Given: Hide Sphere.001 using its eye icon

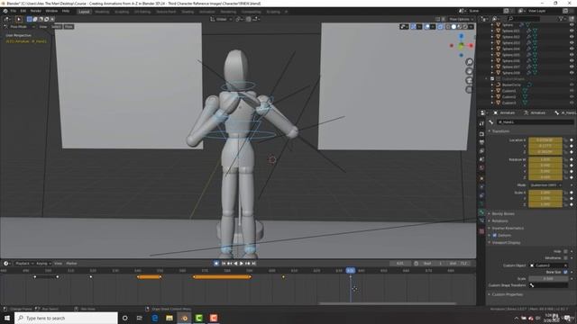Looking at the screenshot, I should (x=572, y=31).
